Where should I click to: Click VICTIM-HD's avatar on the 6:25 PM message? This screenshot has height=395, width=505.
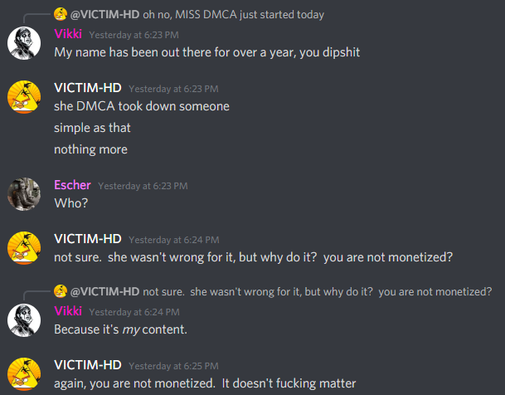[x=24, y=374]
